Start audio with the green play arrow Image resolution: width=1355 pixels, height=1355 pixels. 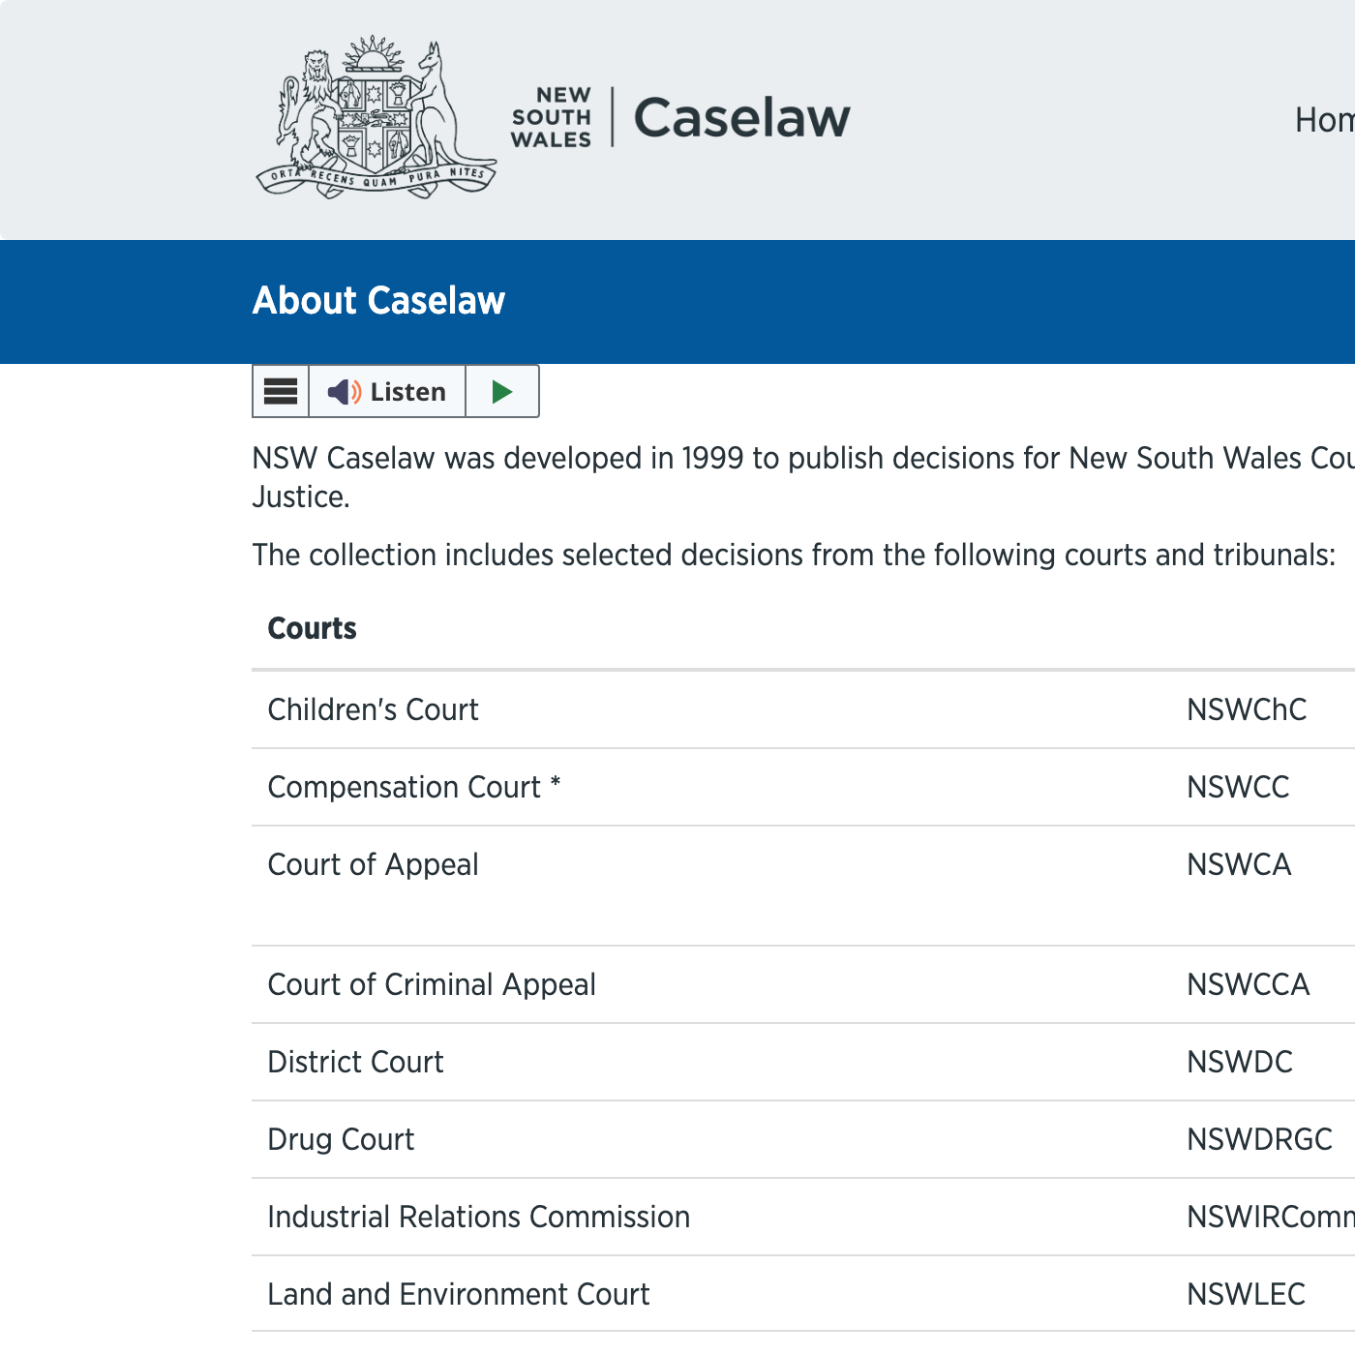point(502,391)
